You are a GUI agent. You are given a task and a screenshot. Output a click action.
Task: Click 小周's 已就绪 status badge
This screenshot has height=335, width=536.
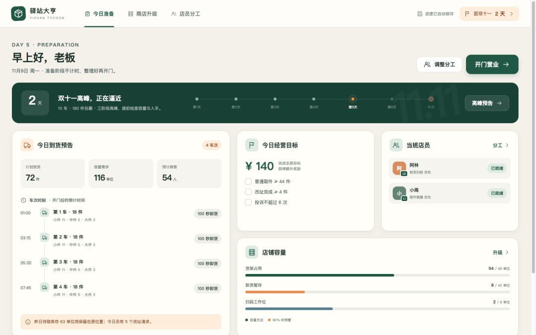[497, 193]
